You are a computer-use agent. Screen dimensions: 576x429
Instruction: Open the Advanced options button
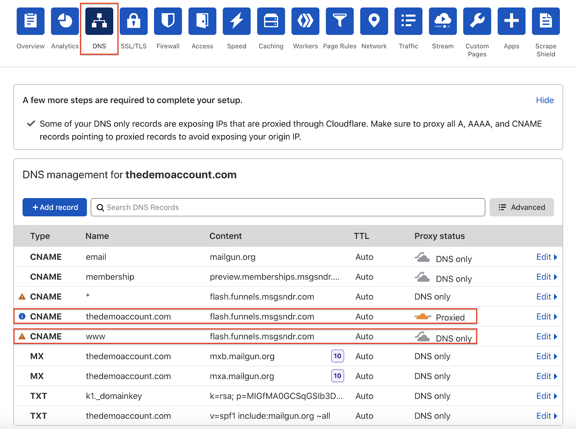(521, 207)
